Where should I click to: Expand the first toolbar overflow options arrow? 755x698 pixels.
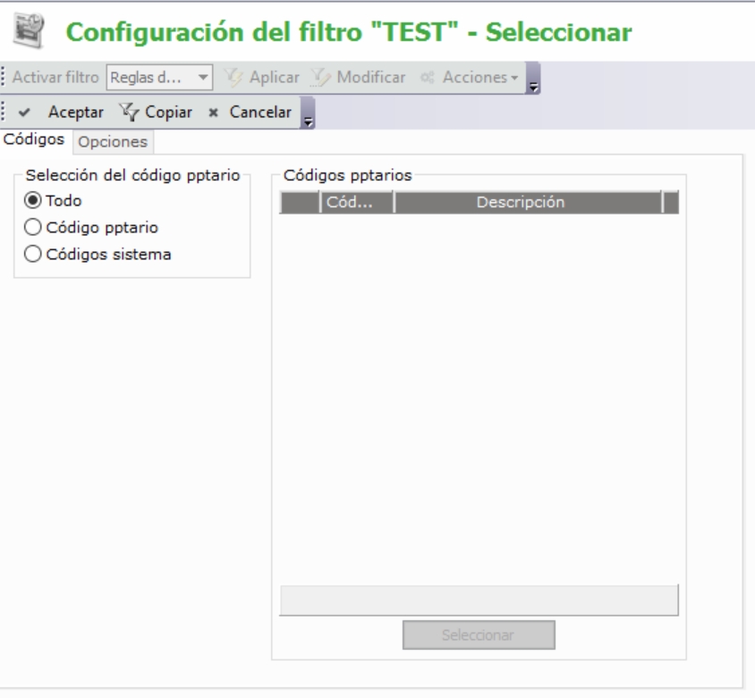point(533,83)
